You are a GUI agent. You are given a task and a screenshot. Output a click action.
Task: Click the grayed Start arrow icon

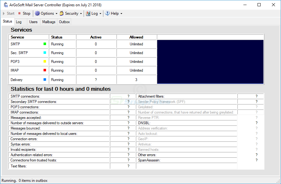pyautogui.click(x=4, y=13)
